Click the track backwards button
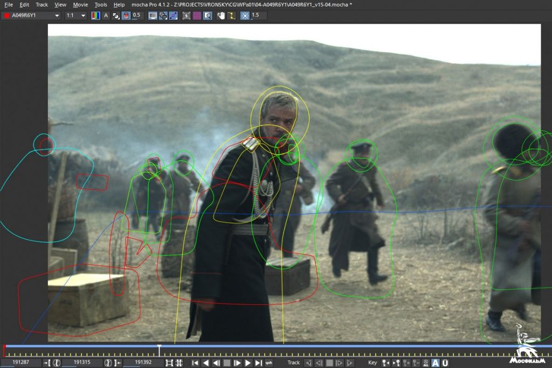Screen dimensions: 552x368 click(x=309, y=363)
